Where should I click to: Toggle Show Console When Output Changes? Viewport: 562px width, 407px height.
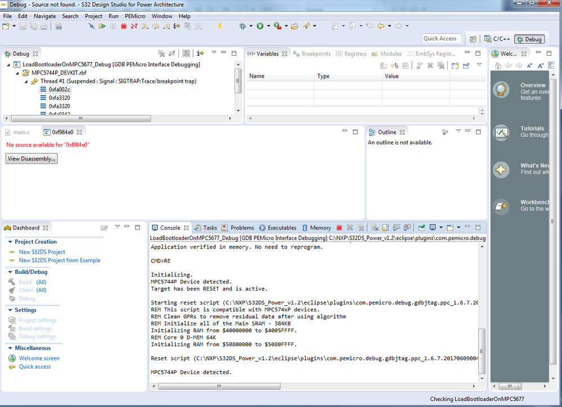(397, 228)
